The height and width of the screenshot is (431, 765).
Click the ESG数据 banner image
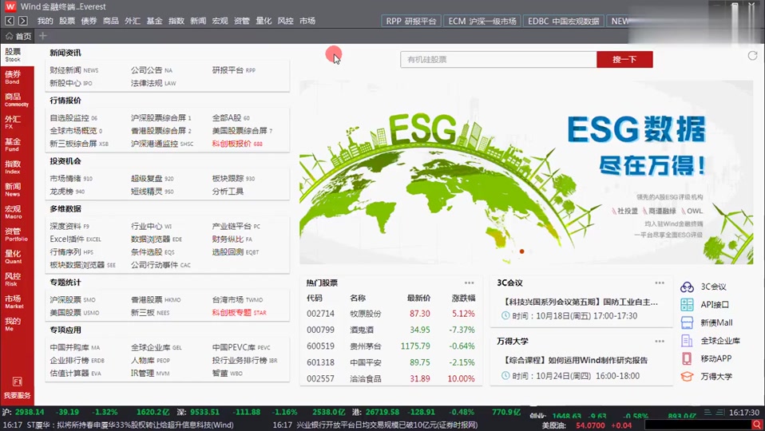[x=526, y=172]
